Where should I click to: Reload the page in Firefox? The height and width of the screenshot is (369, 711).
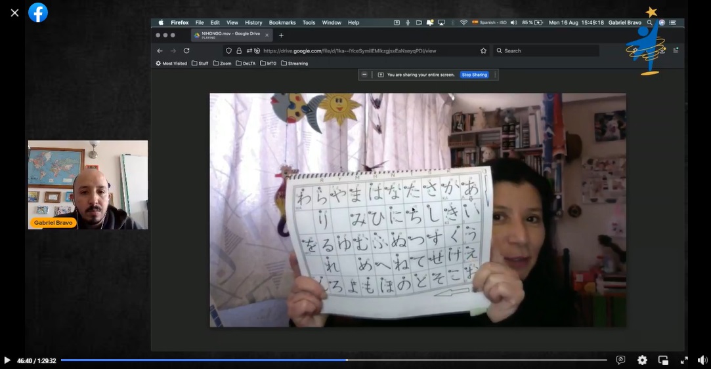click(x=186, y=50)
